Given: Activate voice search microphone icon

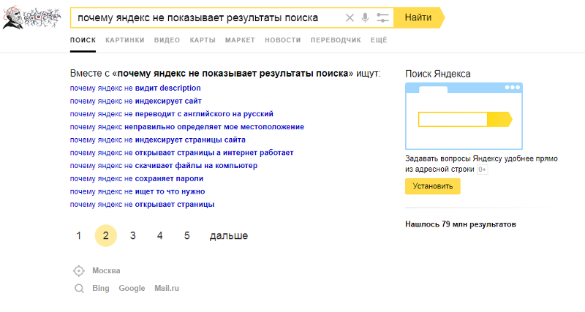Looking at the screenshot, I should [x=365, y=18].
